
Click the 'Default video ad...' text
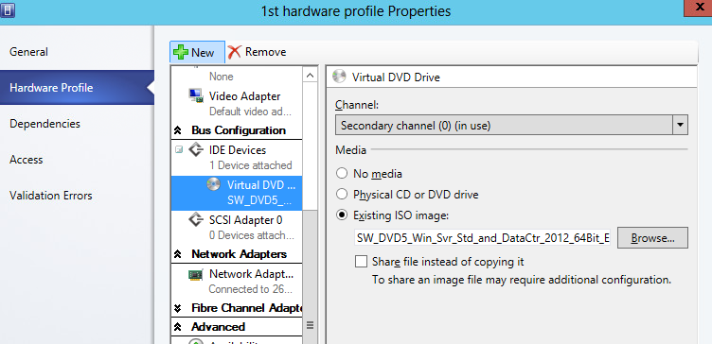250,111
